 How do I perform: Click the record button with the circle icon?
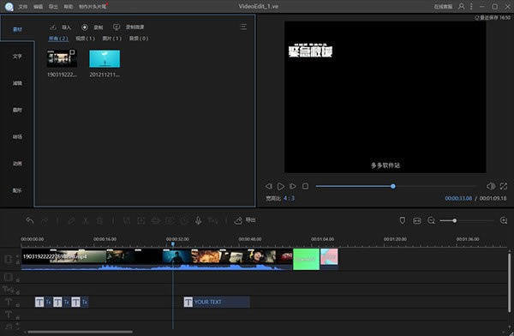(93, 27)
